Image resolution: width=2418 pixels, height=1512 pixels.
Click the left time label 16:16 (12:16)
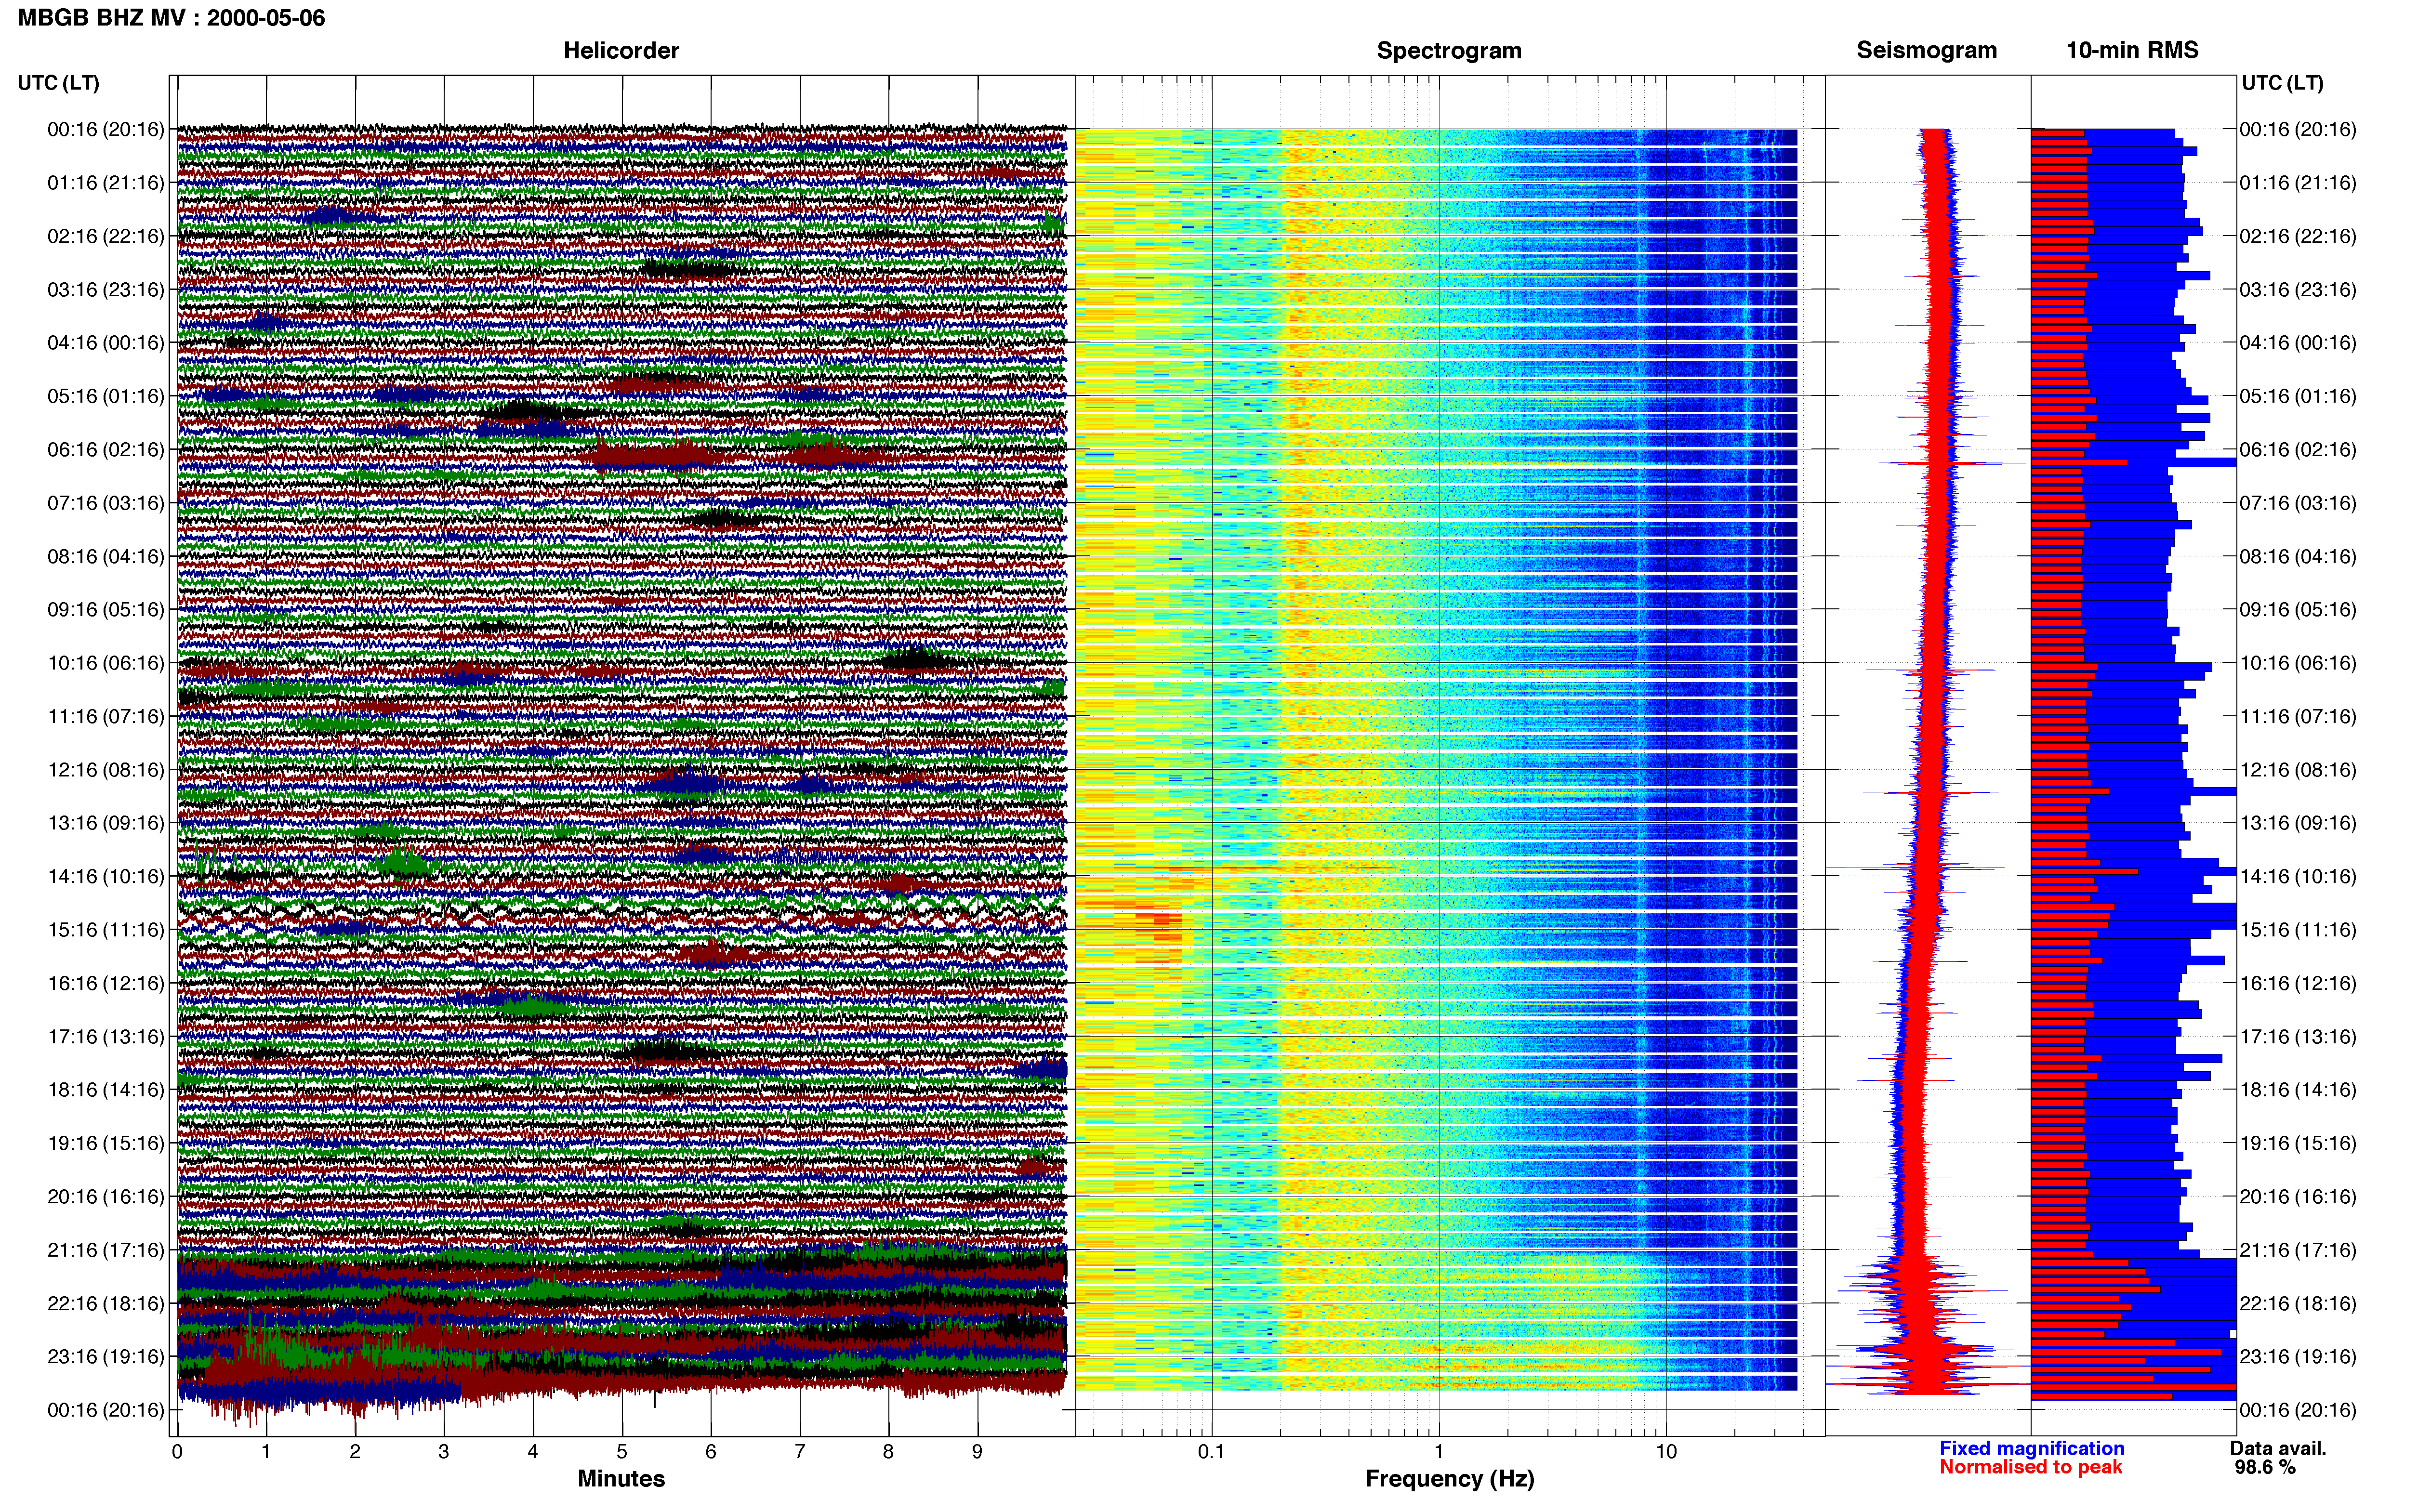pos(106,983)
